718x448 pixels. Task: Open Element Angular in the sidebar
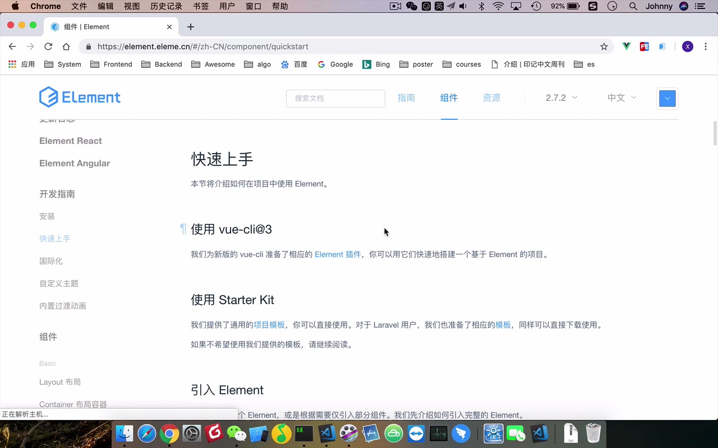click(75, 163)
